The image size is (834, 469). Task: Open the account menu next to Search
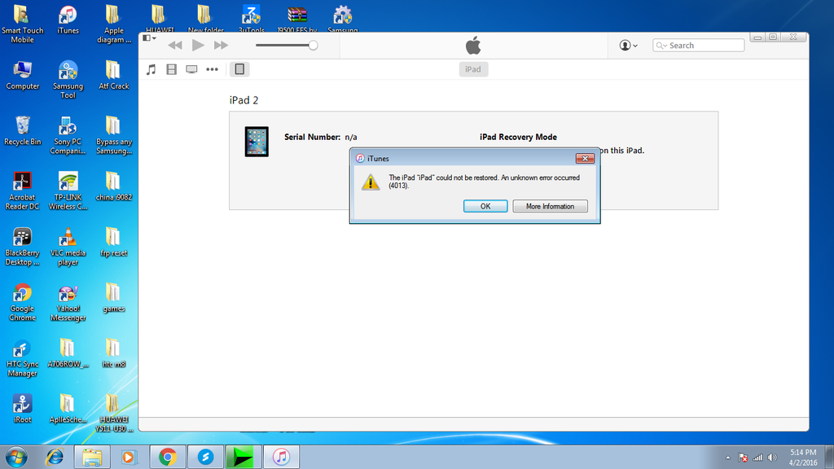(x=626, y=45)
